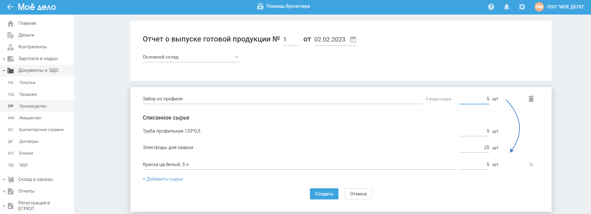This screenshot has width=591, height=214.
Task: Edit Краска цв.белый quantity field
Action: tap(474, 164)
